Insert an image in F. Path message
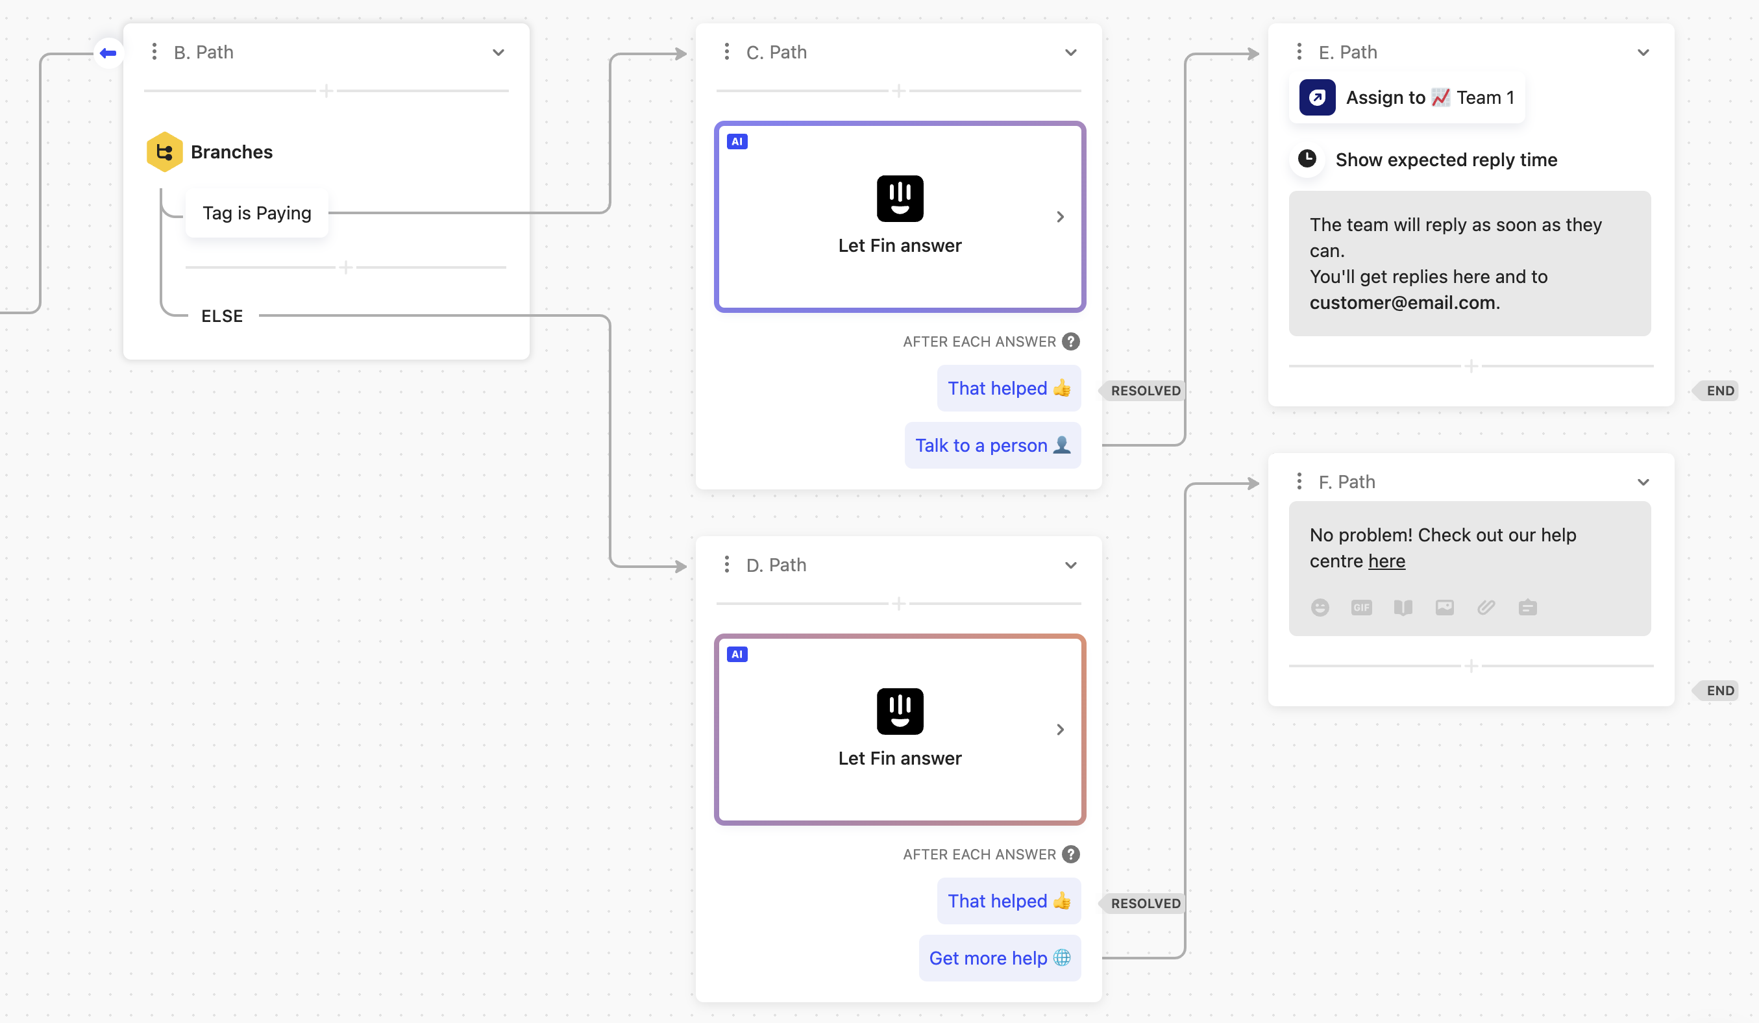 coord(1445,608)
